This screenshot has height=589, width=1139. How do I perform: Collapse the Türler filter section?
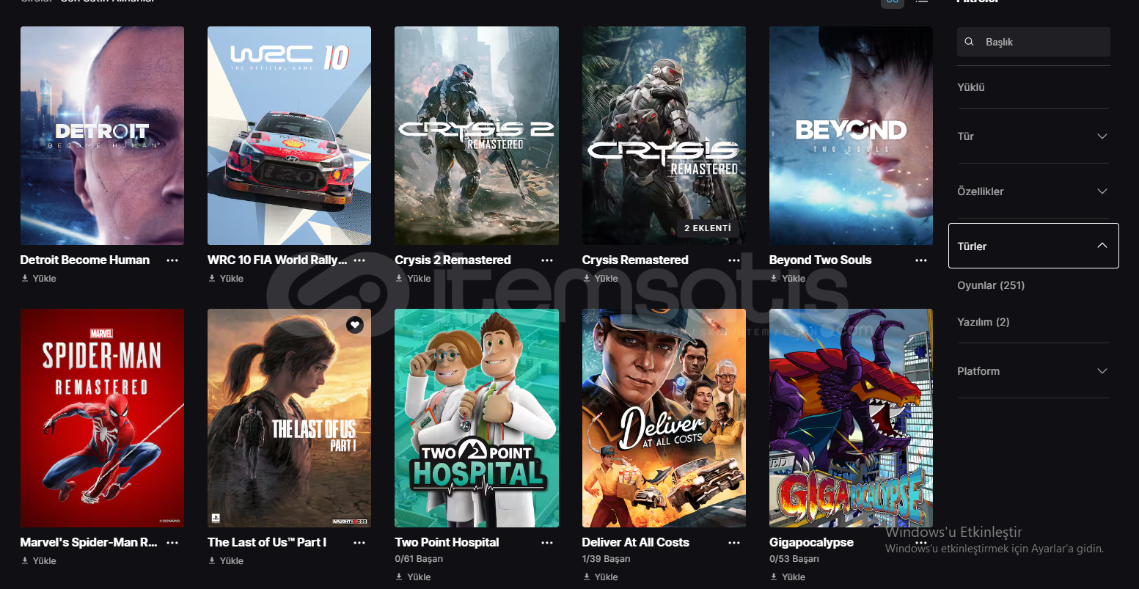coord(1033,246)
